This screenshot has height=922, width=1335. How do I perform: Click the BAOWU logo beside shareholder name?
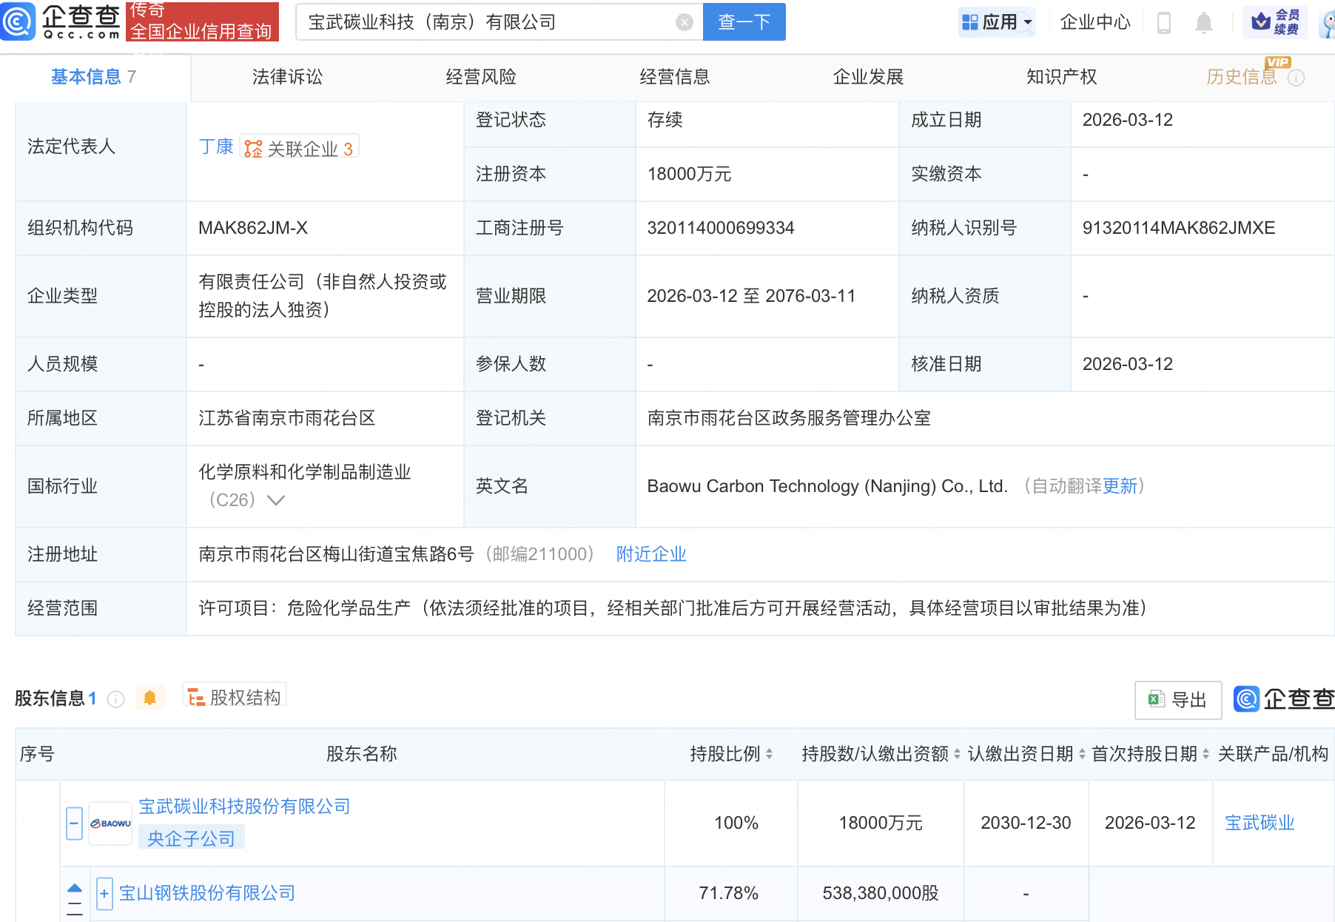110,822
